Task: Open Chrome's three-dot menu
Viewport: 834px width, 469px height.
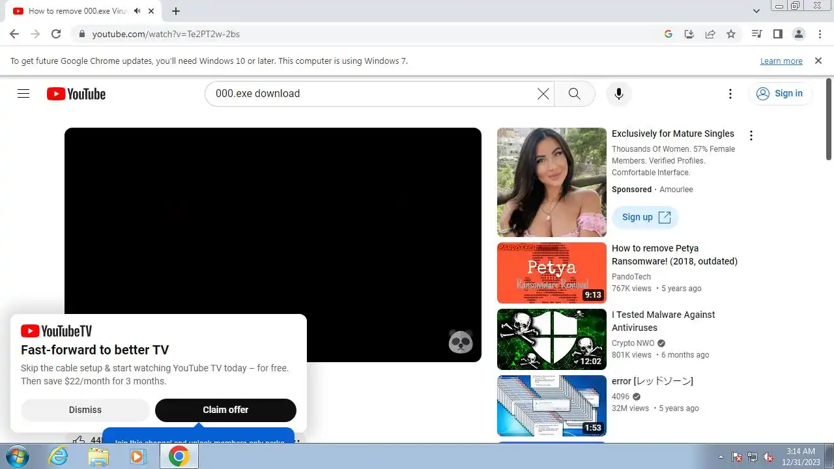Action: [x=819, y=34]
